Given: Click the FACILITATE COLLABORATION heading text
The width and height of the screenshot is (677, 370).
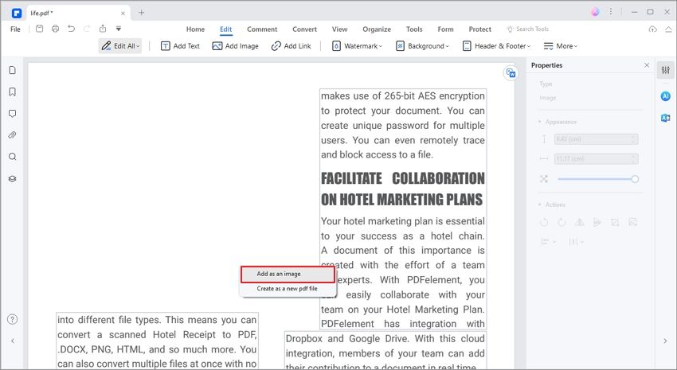Looking at the screenshot, I should pos(402,178).
